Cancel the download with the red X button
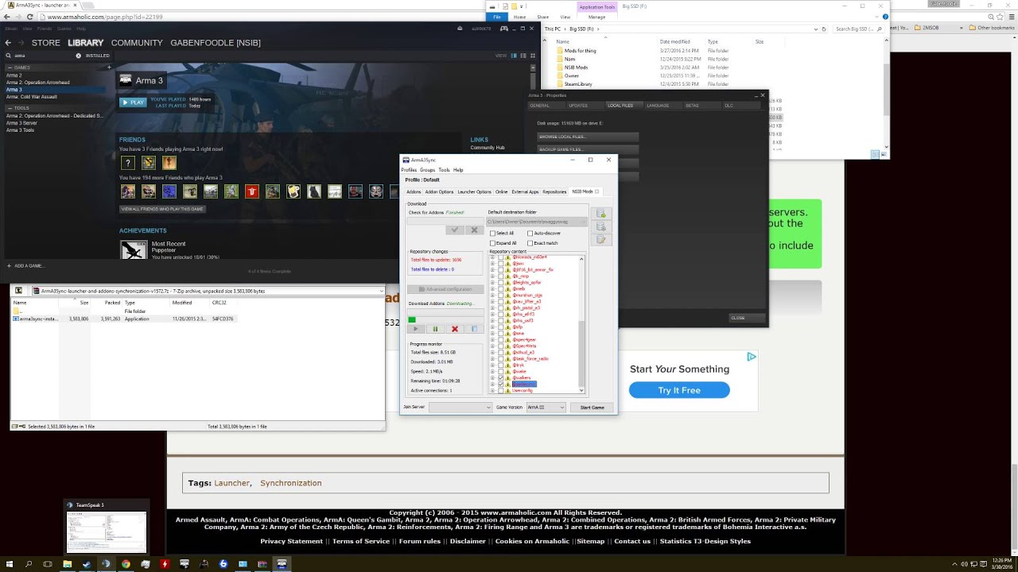This screenshot has height=572, width=1018. [x=455, y=329]
